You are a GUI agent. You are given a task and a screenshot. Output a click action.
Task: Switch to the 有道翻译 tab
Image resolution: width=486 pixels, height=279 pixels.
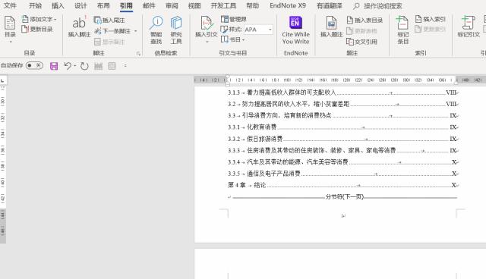coord(330,5)
